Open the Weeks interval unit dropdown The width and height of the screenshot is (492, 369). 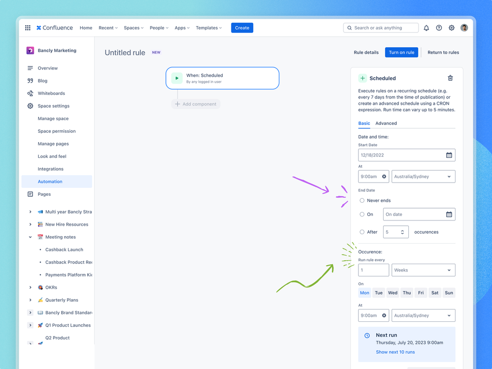coord(423,270)
